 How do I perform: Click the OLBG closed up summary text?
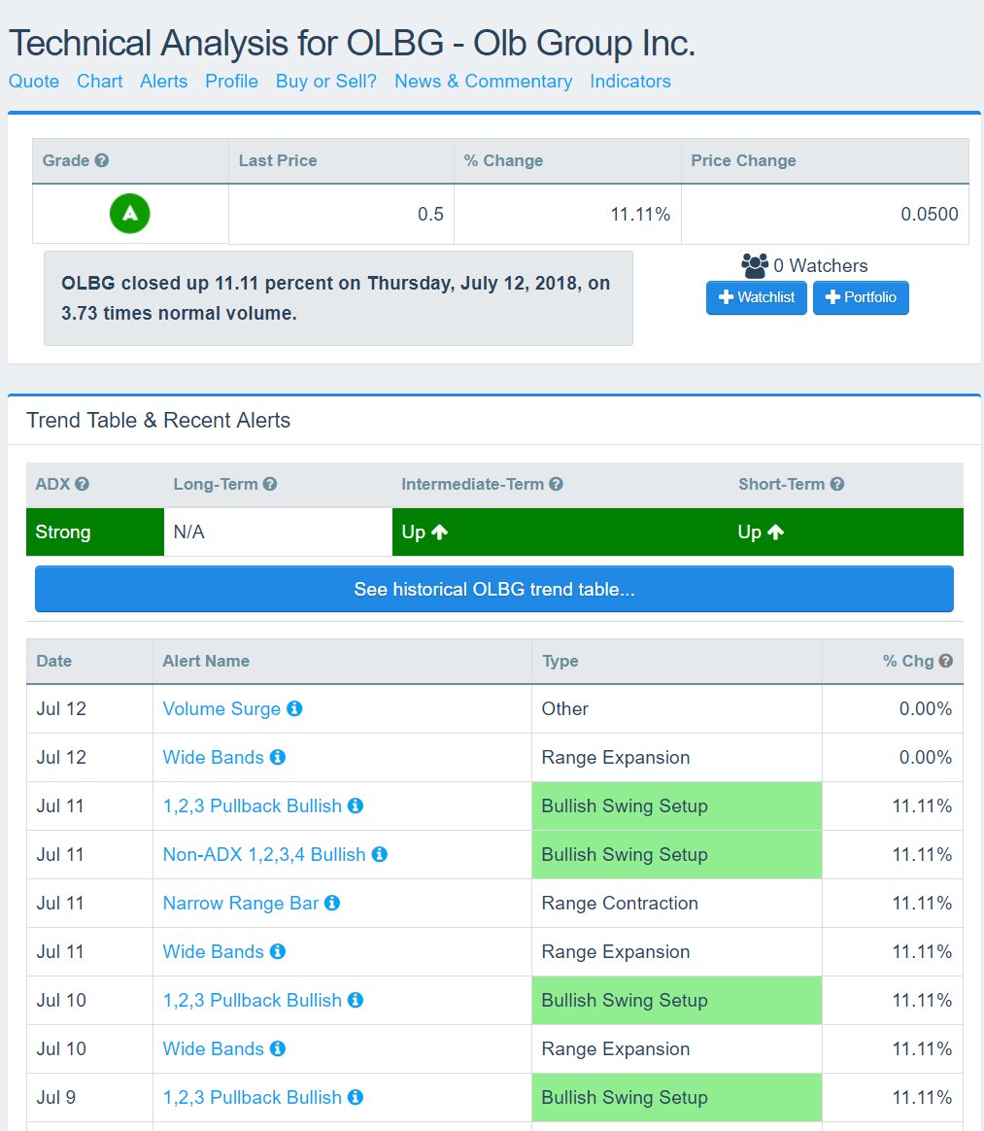point(336,298)
